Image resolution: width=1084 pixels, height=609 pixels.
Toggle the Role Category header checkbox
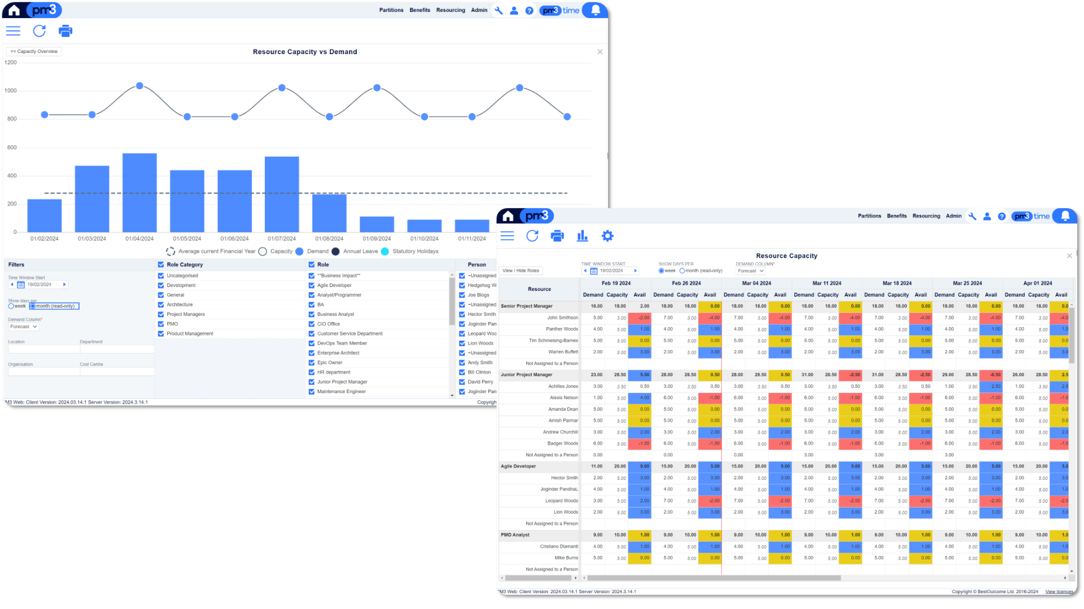(x=161, y=264)
